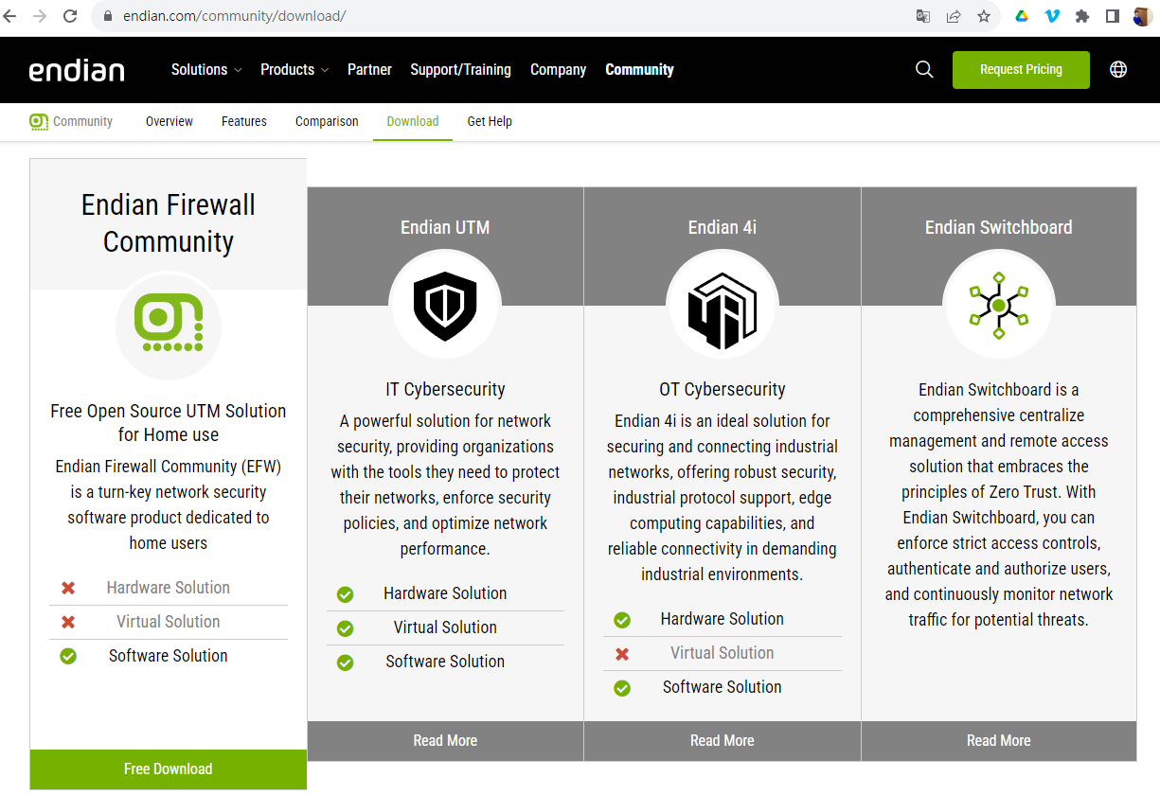
Task: Click the Request Pricing button
Action: [x=1021, y=69]
